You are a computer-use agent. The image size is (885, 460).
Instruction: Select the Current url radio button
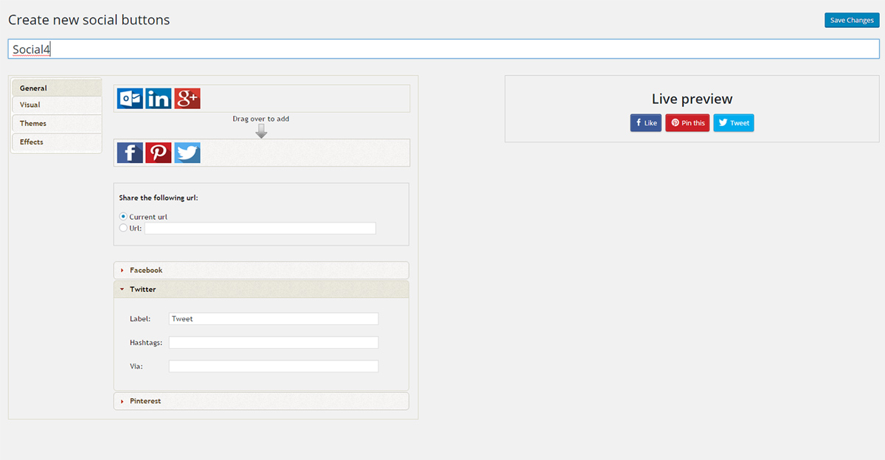[x=123, y=217]
